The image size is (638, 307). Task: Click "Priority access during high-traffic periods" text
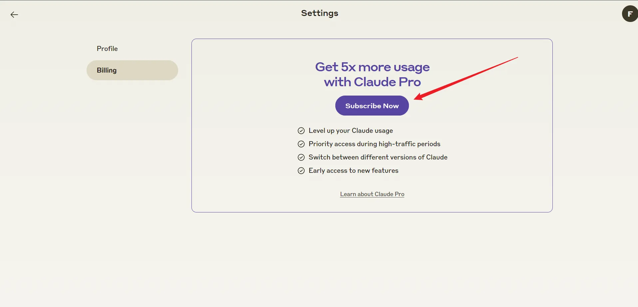(374, 144)
